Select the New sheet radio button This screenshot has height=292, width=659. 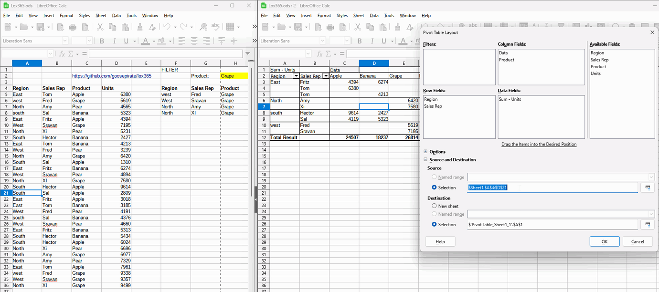434,206
